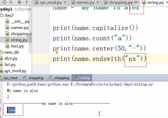
Task: Open dict.py in project tree
Action: pyautogui.click(x=11, y=59)
